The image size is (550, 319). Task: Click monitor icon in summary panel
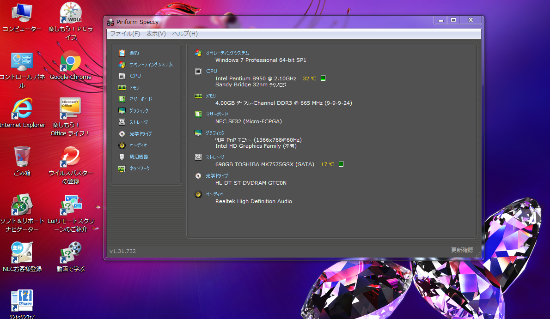click(198, 133)
